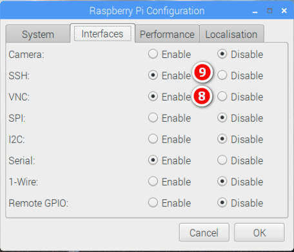Disable the VNC interface

pyautogui.click(x=222, y=97)
